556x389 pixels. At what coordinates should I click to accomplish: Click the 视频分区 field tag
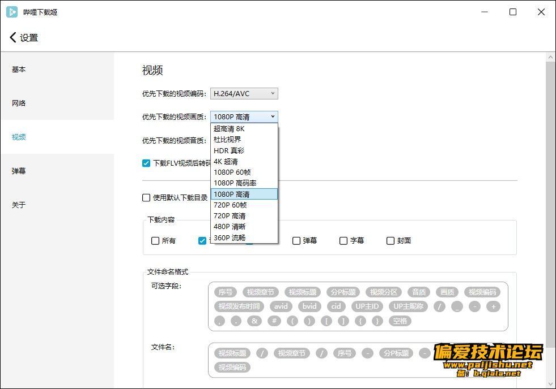click(384, 292)
